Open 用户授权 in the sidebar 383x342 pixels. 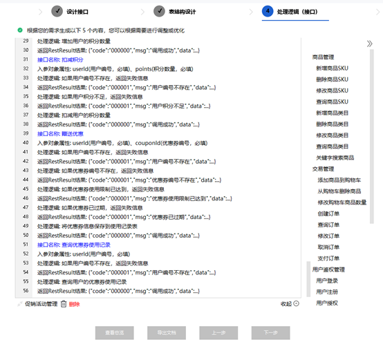[327, 303]
